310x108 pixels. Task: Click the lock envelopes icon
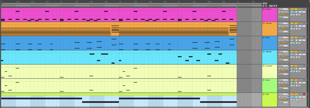pos(275,6)
